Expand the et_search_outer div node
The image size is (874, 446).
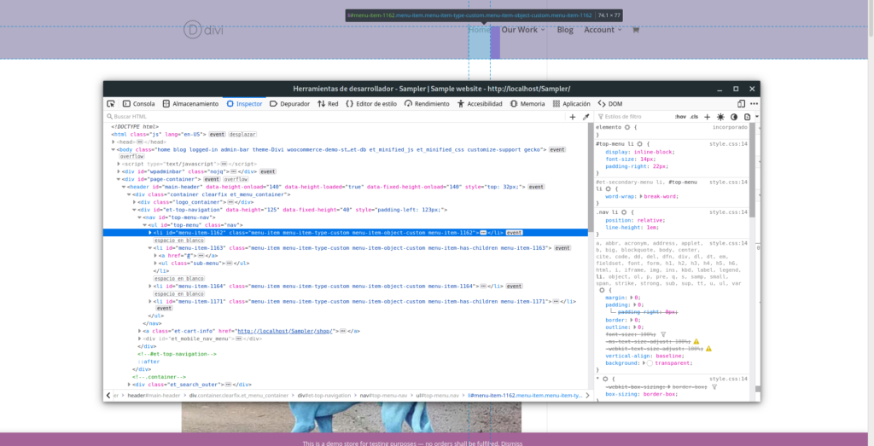pyautogui.click(x=129, y=385)
